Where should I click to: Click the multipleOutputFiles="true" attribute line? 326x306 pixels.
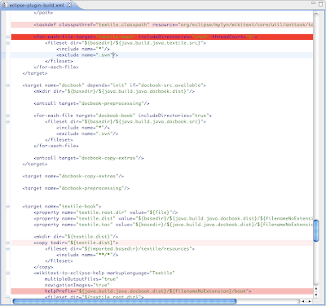(x=81, y=279)
